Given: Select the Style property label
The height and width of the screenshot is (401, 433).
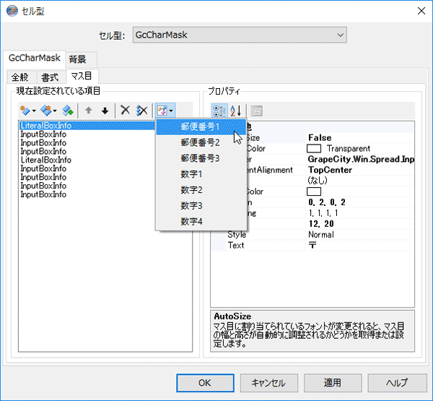Looking at the screenshot, I should [237, 235].
